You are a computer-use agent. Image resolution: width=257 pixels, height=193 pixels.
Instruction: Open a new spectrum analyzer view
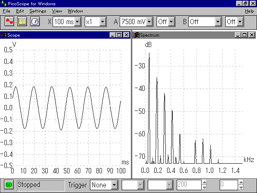[22, 21]
